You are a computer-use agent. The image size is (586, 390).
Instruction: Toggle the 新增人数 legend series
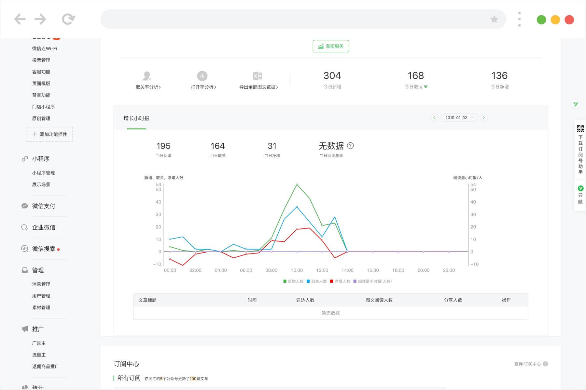(x=292, y=281)
